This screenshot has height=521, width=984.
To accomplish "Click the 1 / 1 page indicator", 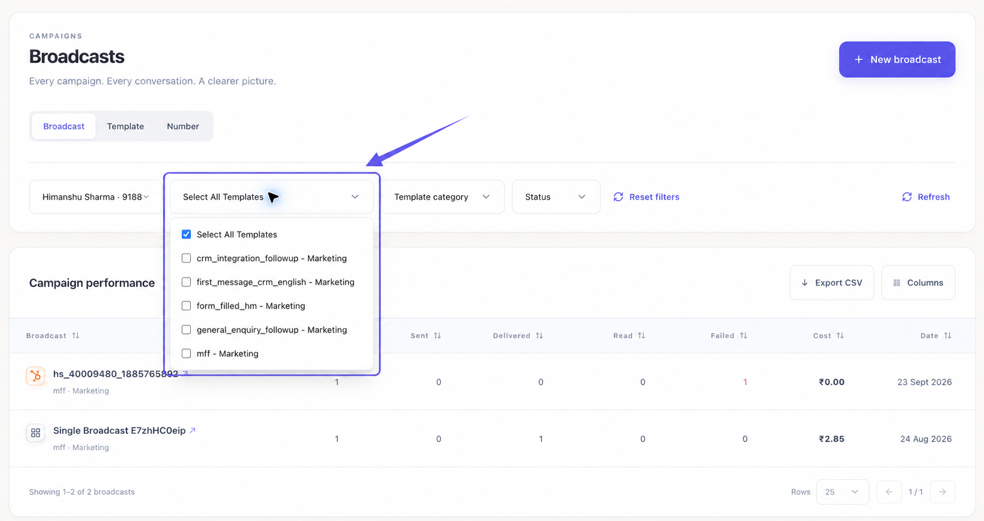I will pos(915,492).
